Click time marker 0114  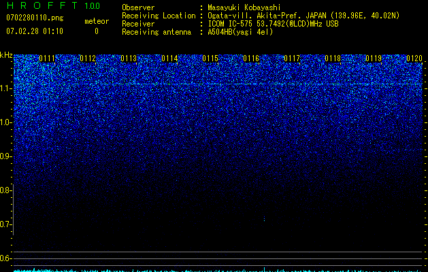[x=169, y=58]
